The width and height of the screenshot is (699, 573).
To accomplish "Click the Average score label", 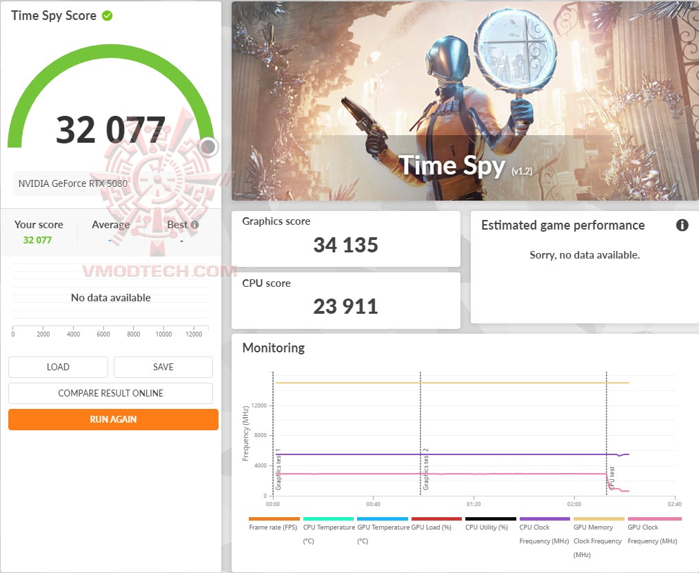I will 110,225.
